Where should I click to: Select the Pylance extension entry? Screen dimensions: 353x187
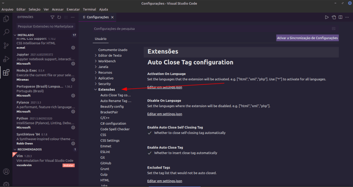[46, 107]
